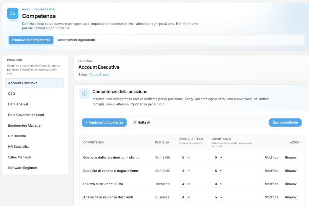Click the HuRa AI sparkle button
The width and height of the screenshot is (309, 206).
pyautogui.click(x=141, y=122)
